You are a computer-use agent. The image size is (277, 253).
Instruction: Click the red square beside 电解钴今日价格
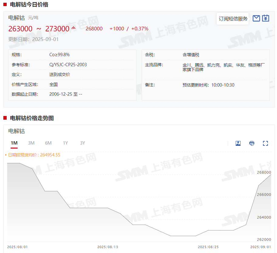click(5, 5)
